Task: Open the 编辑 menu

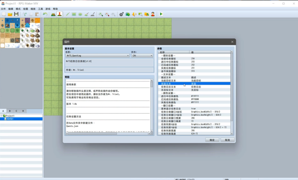Action: (x=11, y=9)
